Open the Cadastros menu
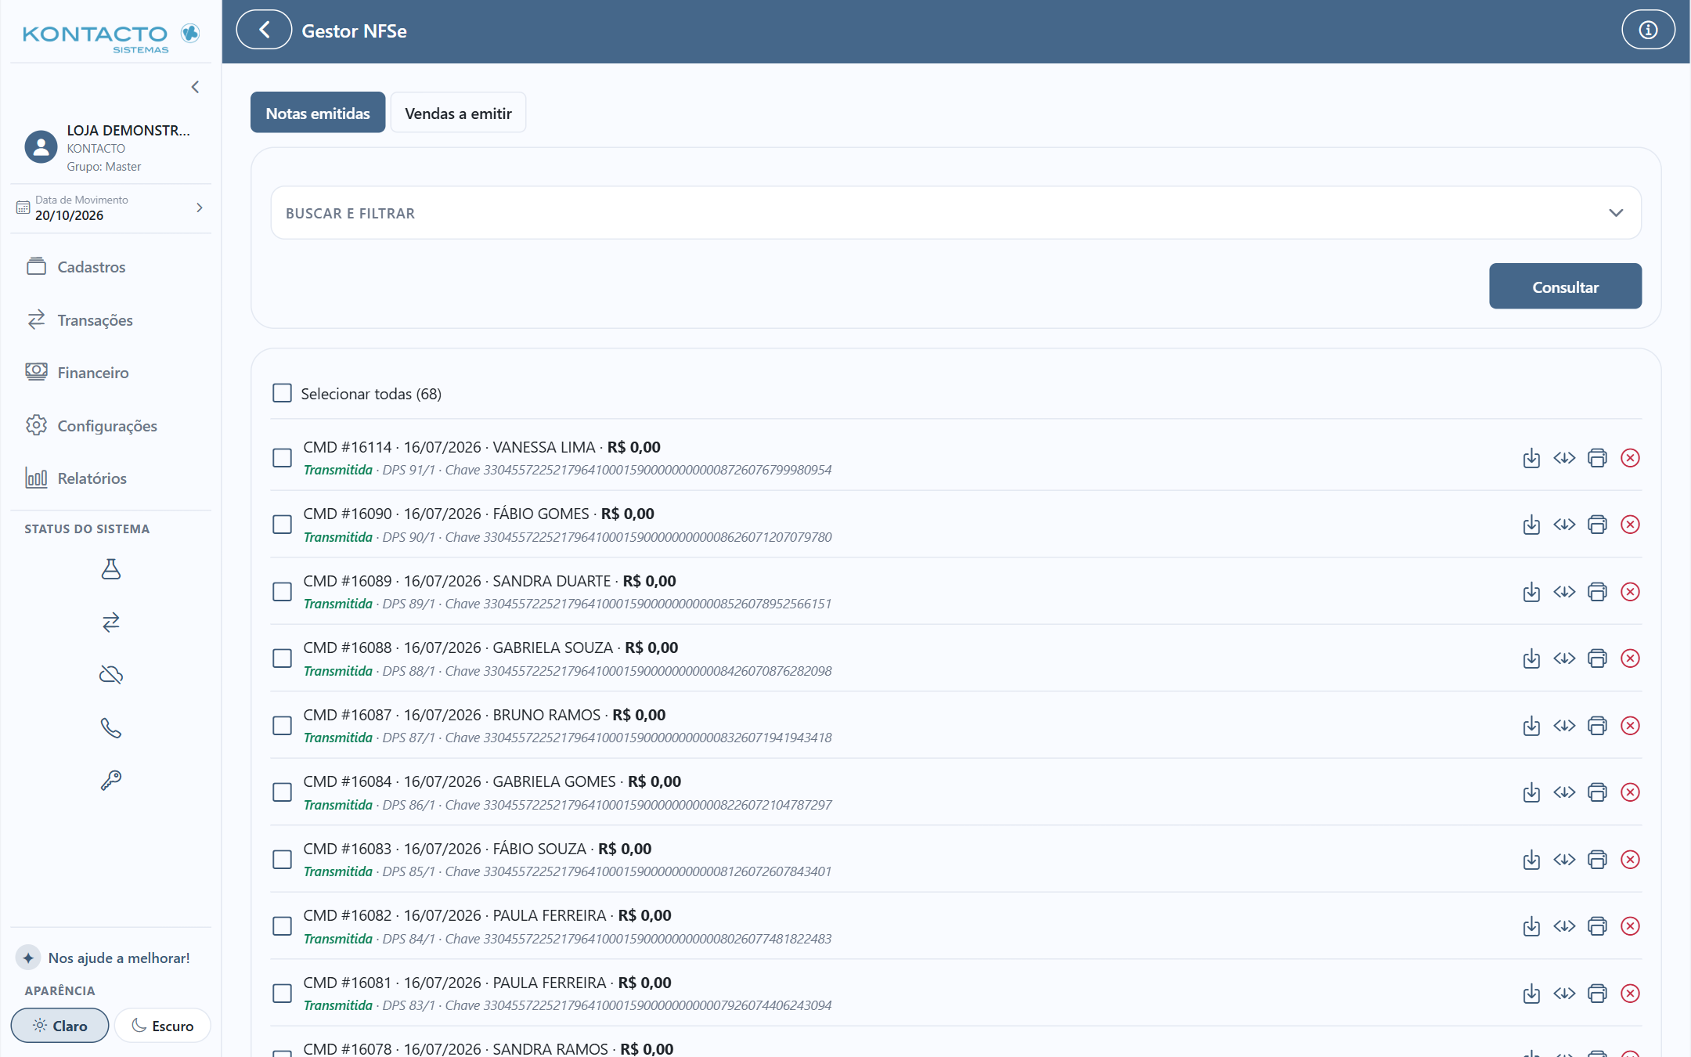The image size is (1691, 1057). coord(110,267)
